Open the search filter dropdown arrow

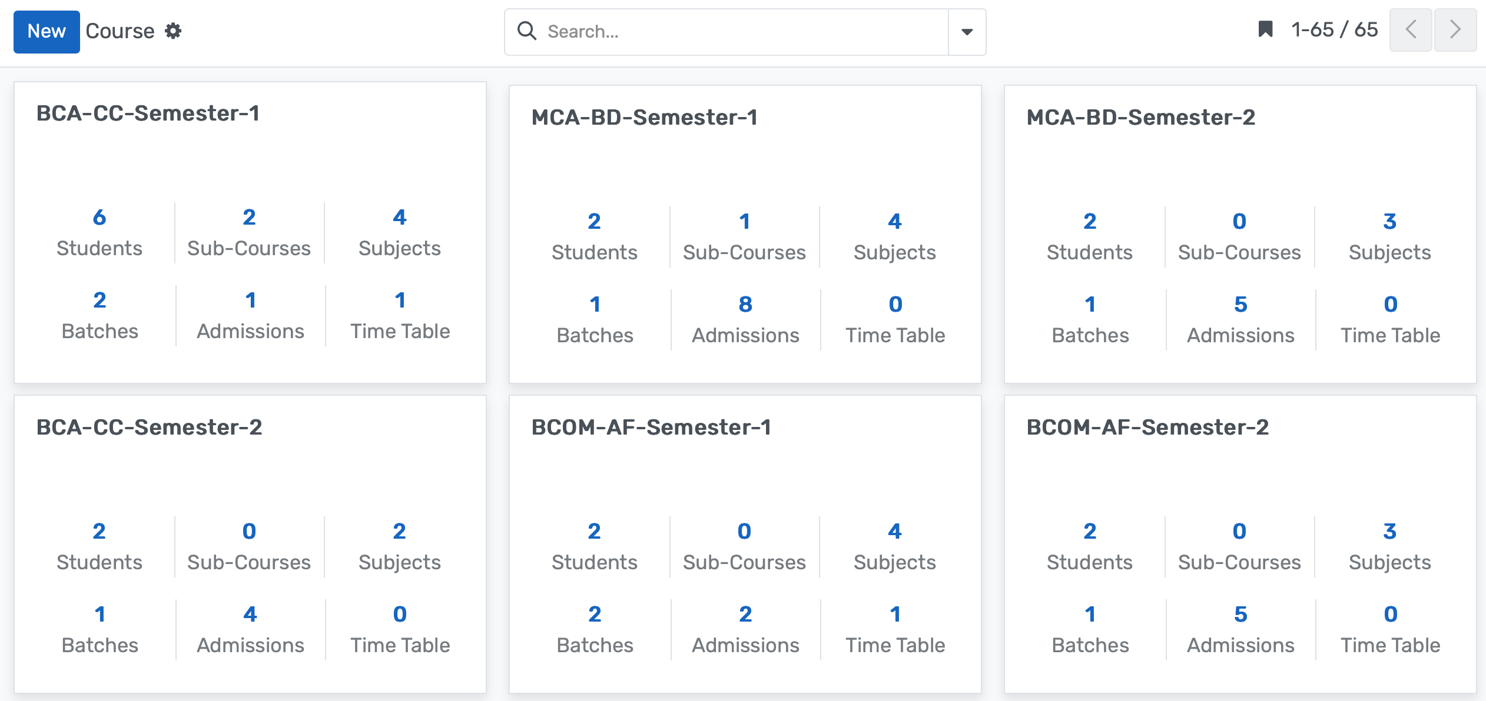tap(966, 31)
